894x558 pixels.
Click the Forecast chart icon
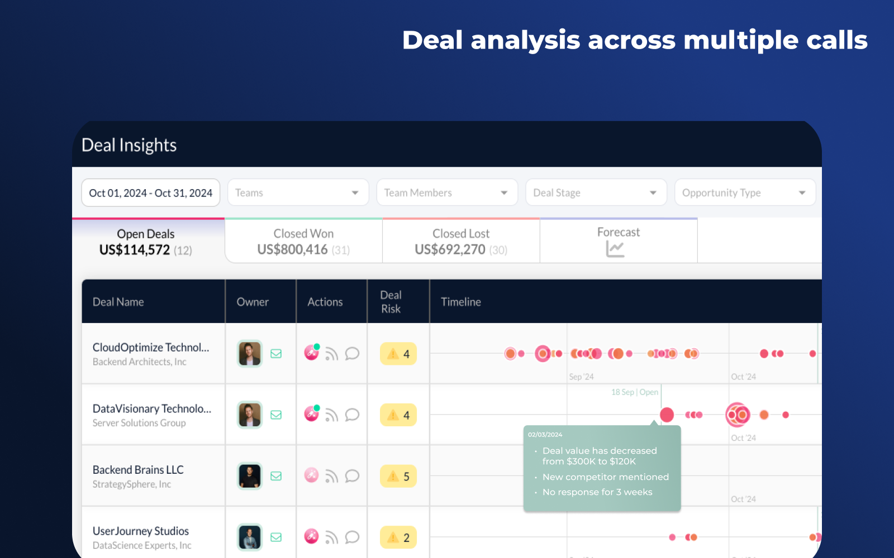click(615, 249)
